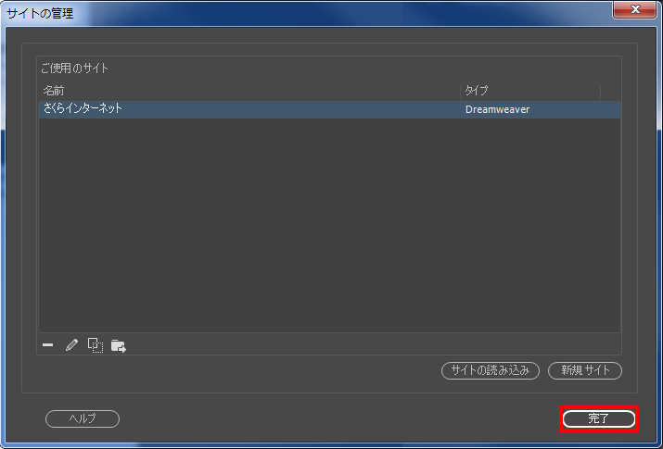663x449 pixels.
Task: Delete the selected site with minus icon
Action: [48, 345]
